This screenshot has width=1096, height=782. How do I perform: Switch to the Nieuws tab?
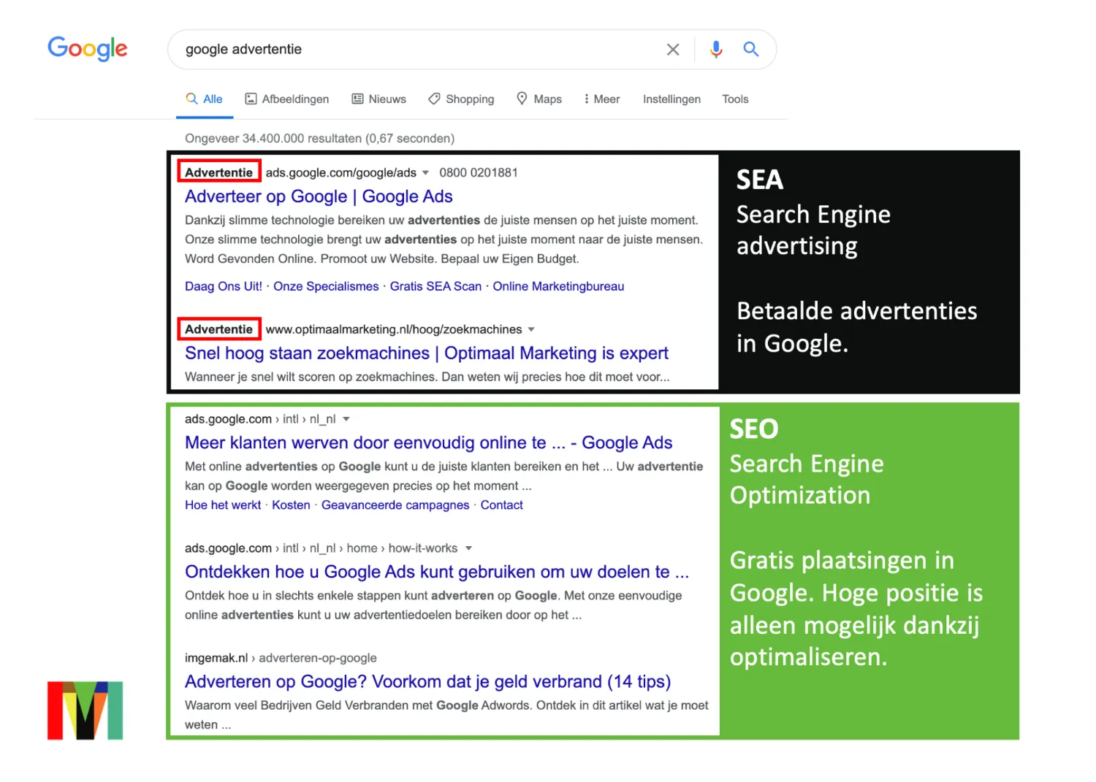[x=378, y=99]
